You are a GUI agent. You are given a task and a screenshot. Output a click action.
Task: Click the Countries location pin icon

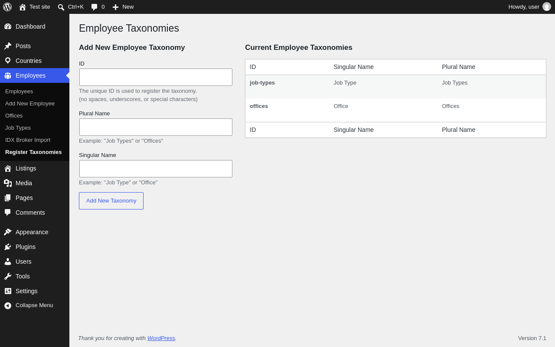pyautogui.click(x=8, y=61)
